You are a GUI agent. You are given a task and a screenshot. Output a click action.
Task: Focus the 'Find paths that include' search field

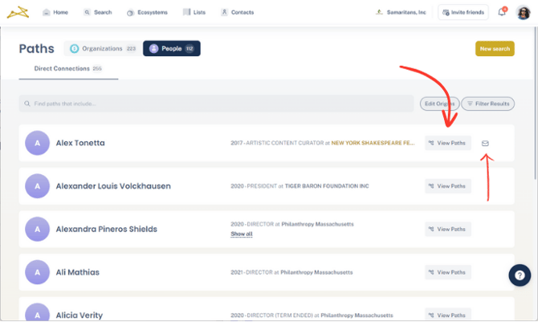pos(216,104)
